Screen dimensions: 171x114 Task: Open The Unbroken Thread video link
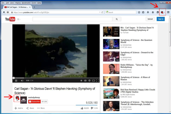pos(137,103)
